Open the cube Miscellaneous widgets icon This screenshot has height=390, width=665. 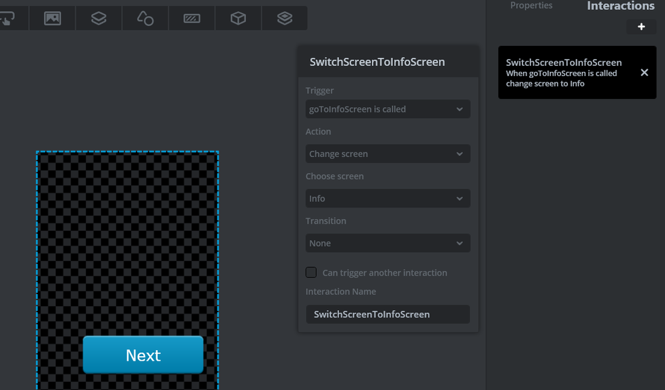(238, 18)
